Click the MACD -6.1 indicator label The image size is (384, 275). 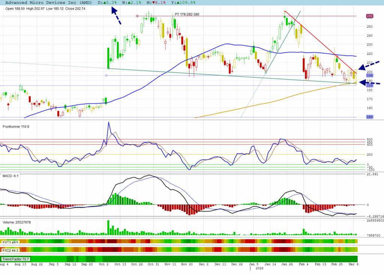[10, 176]
